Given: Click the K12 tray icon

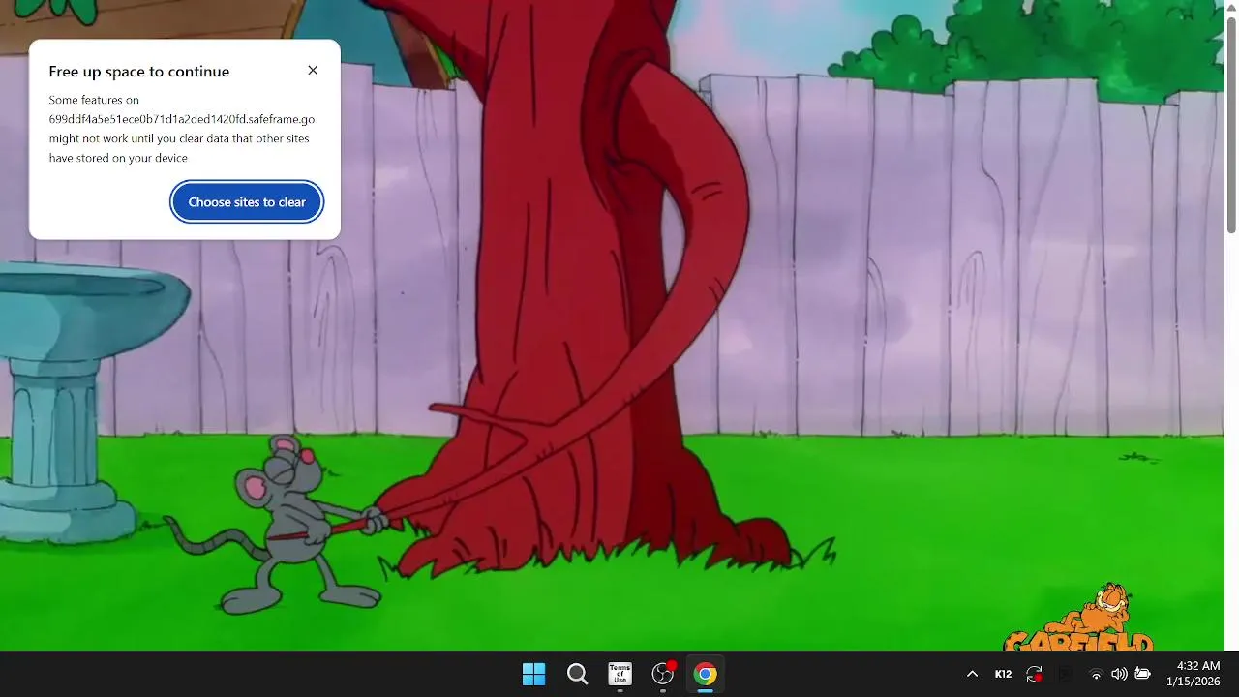Looking at the screenshot, I should pos(1003,674).
